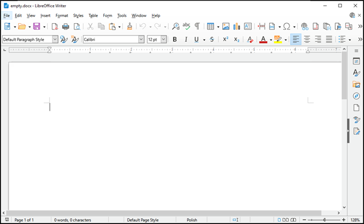Insert table icon
The height and width of the screenshot is (224, 364).
coord(210,27)
